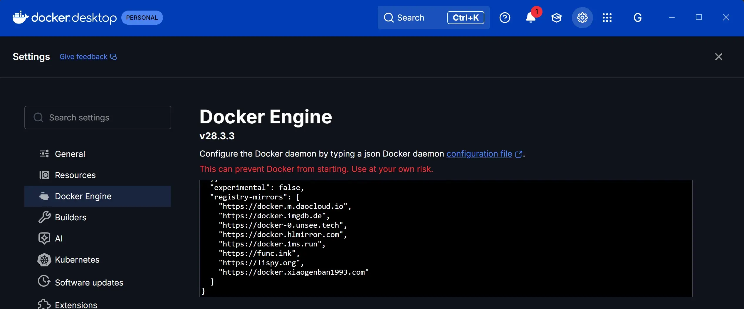
Task: Minimize the Docker Desktop window
Action: [x=671, y=18]
